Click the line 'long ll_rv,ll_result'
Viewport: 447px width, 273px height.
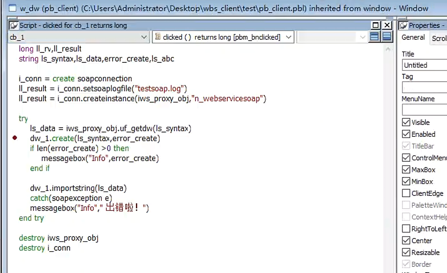50,49
